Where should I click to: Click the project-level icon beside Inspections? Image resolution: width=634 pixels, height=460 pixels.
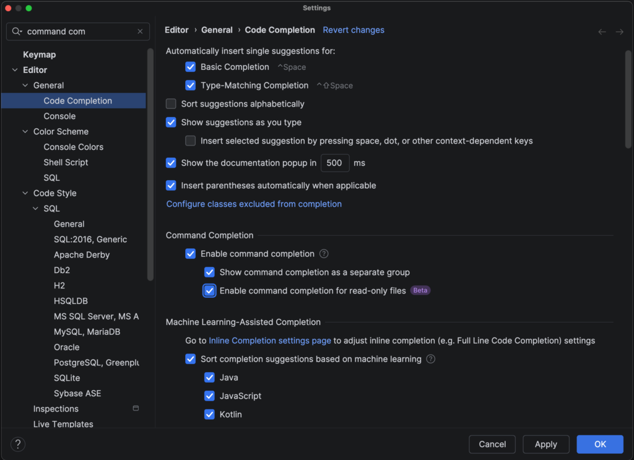(x=136, y=409)
